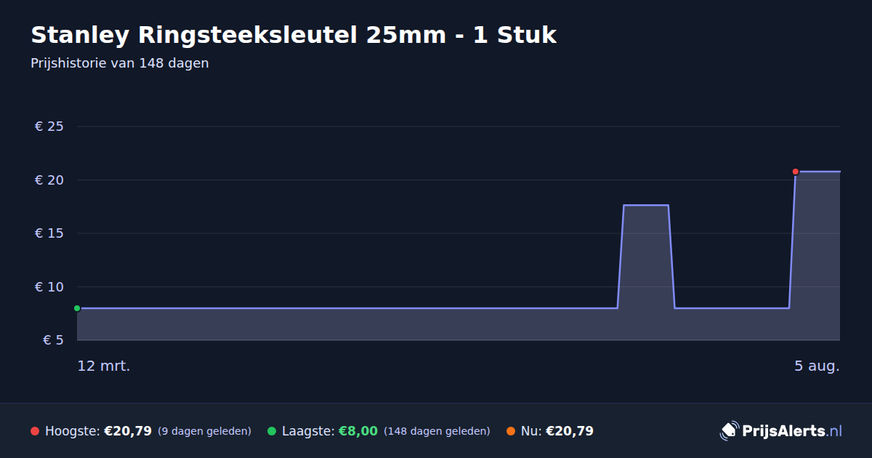Viewport: 872px width, 458px height.
Task: Select the green lowest-price marker on chart
Action: coord(77,308)
